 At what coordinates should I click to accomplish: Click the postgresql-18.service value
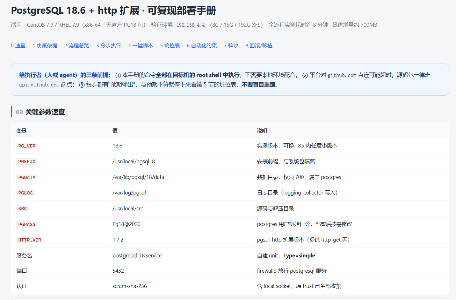point(137,256)
